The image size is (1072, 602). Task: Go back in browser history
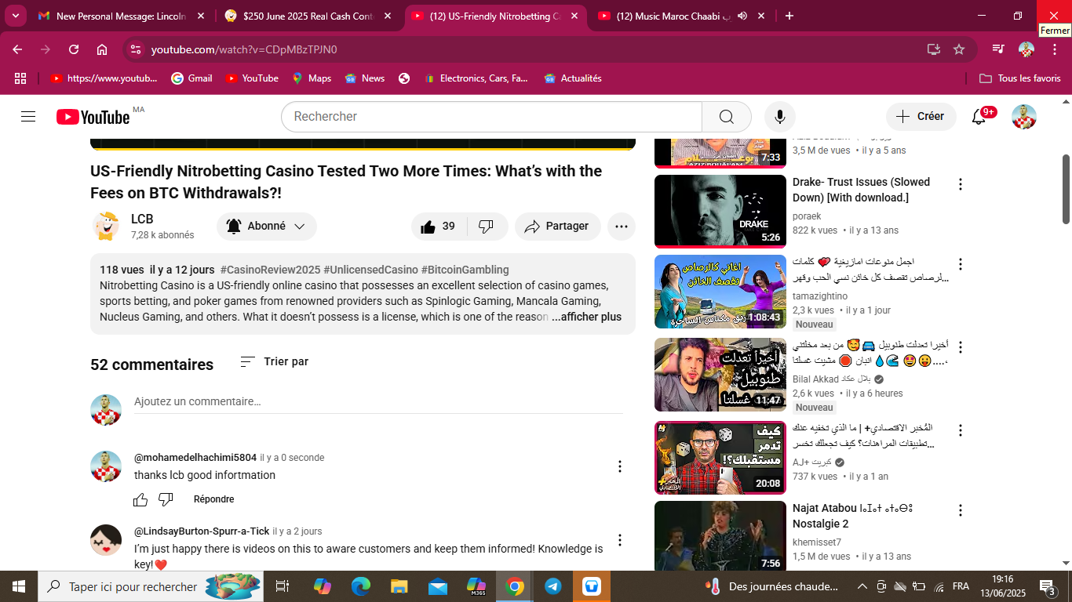(x=17, y=49)
